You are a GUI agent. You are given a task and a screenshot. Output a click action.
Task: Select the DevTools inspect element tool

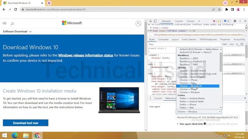(x=150, y=21)
